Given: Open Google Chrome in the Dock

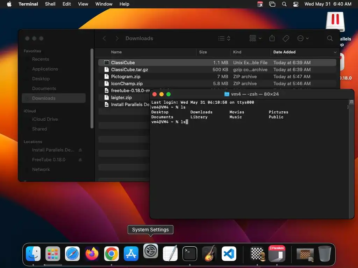Looking at the screenshot, I should point(112,253).
